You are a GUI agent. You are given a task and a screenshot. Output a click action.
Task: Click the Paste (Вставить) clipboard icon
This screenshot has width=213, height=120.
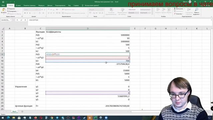tap(4, 10)
